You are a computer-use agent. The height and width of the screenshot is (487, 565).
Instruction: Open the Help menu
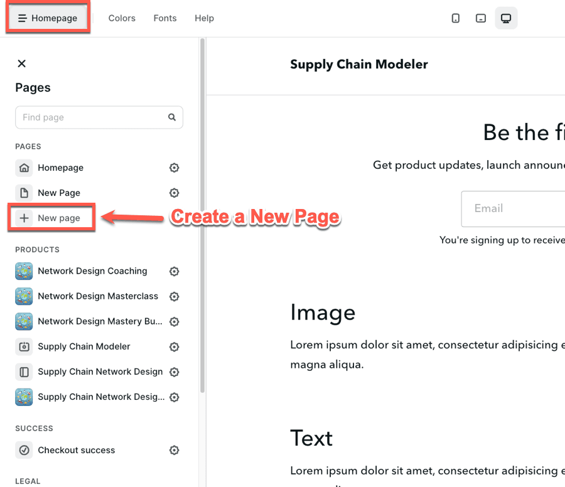204,18
